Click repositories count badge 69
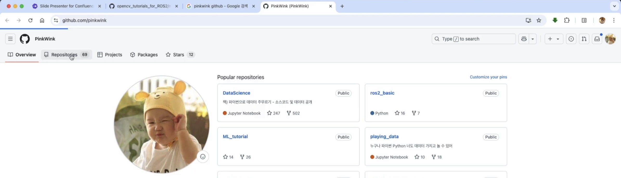Viewport: 621px width, 178px height. pos(85,55)
